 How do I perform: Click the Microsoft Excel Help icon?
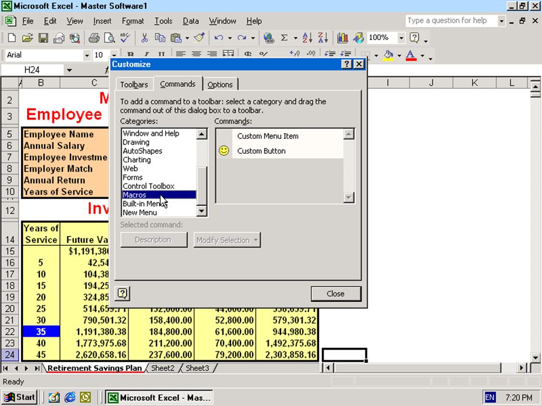[x=414, y=38]
